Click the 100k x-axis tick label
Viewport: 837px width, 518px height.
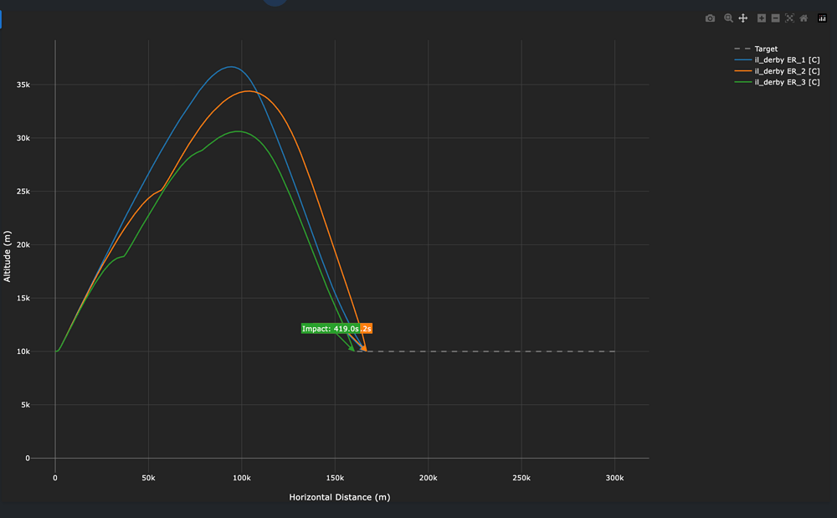242,477
